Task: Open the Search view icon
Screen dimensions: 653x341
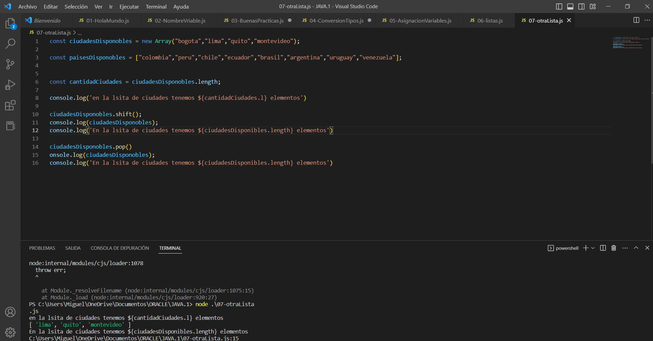Action: coord(10,43)
